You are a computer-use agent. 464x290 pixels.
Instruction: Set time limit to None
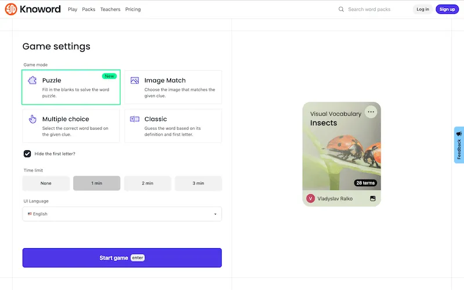(x=46, y=183)
